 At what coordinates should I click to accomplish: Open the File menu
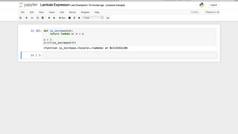pos(23,12)
